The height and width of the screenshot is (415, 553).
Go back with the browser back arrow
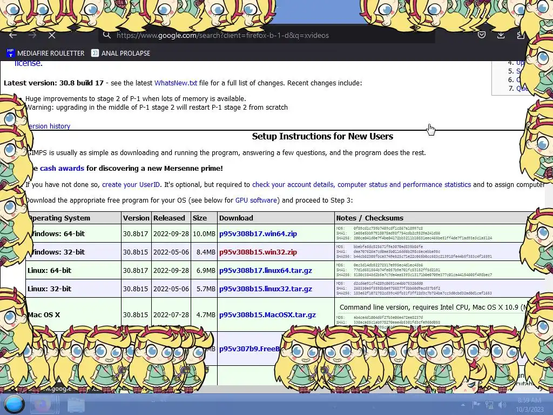pos(13,35)
